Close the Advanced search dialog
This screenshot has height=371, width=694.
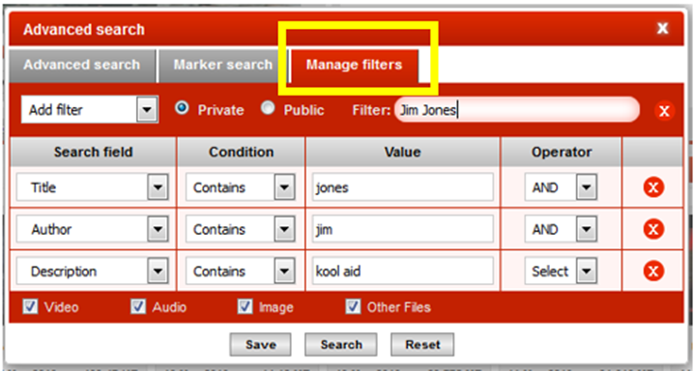tap(662, 28)
